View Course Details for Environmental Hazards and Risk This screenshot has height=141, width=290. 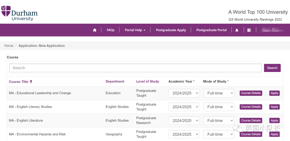pos(251,134)
